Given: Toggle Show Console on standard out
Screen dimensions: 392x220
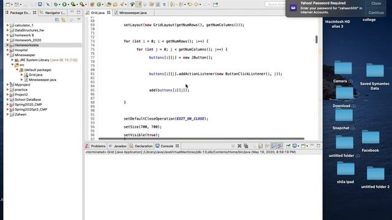Looking at the screenshot, I should [x=273, y=146].
